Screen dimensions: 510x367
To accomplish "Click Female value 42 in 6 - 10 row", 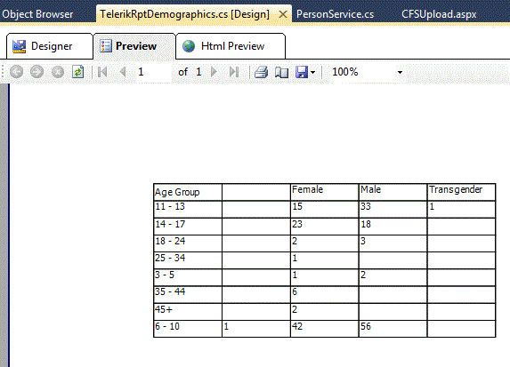I will click(324, 329).
